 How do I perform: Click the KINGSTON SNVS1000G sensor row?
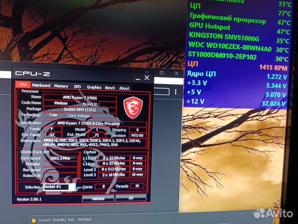point(239,38)
